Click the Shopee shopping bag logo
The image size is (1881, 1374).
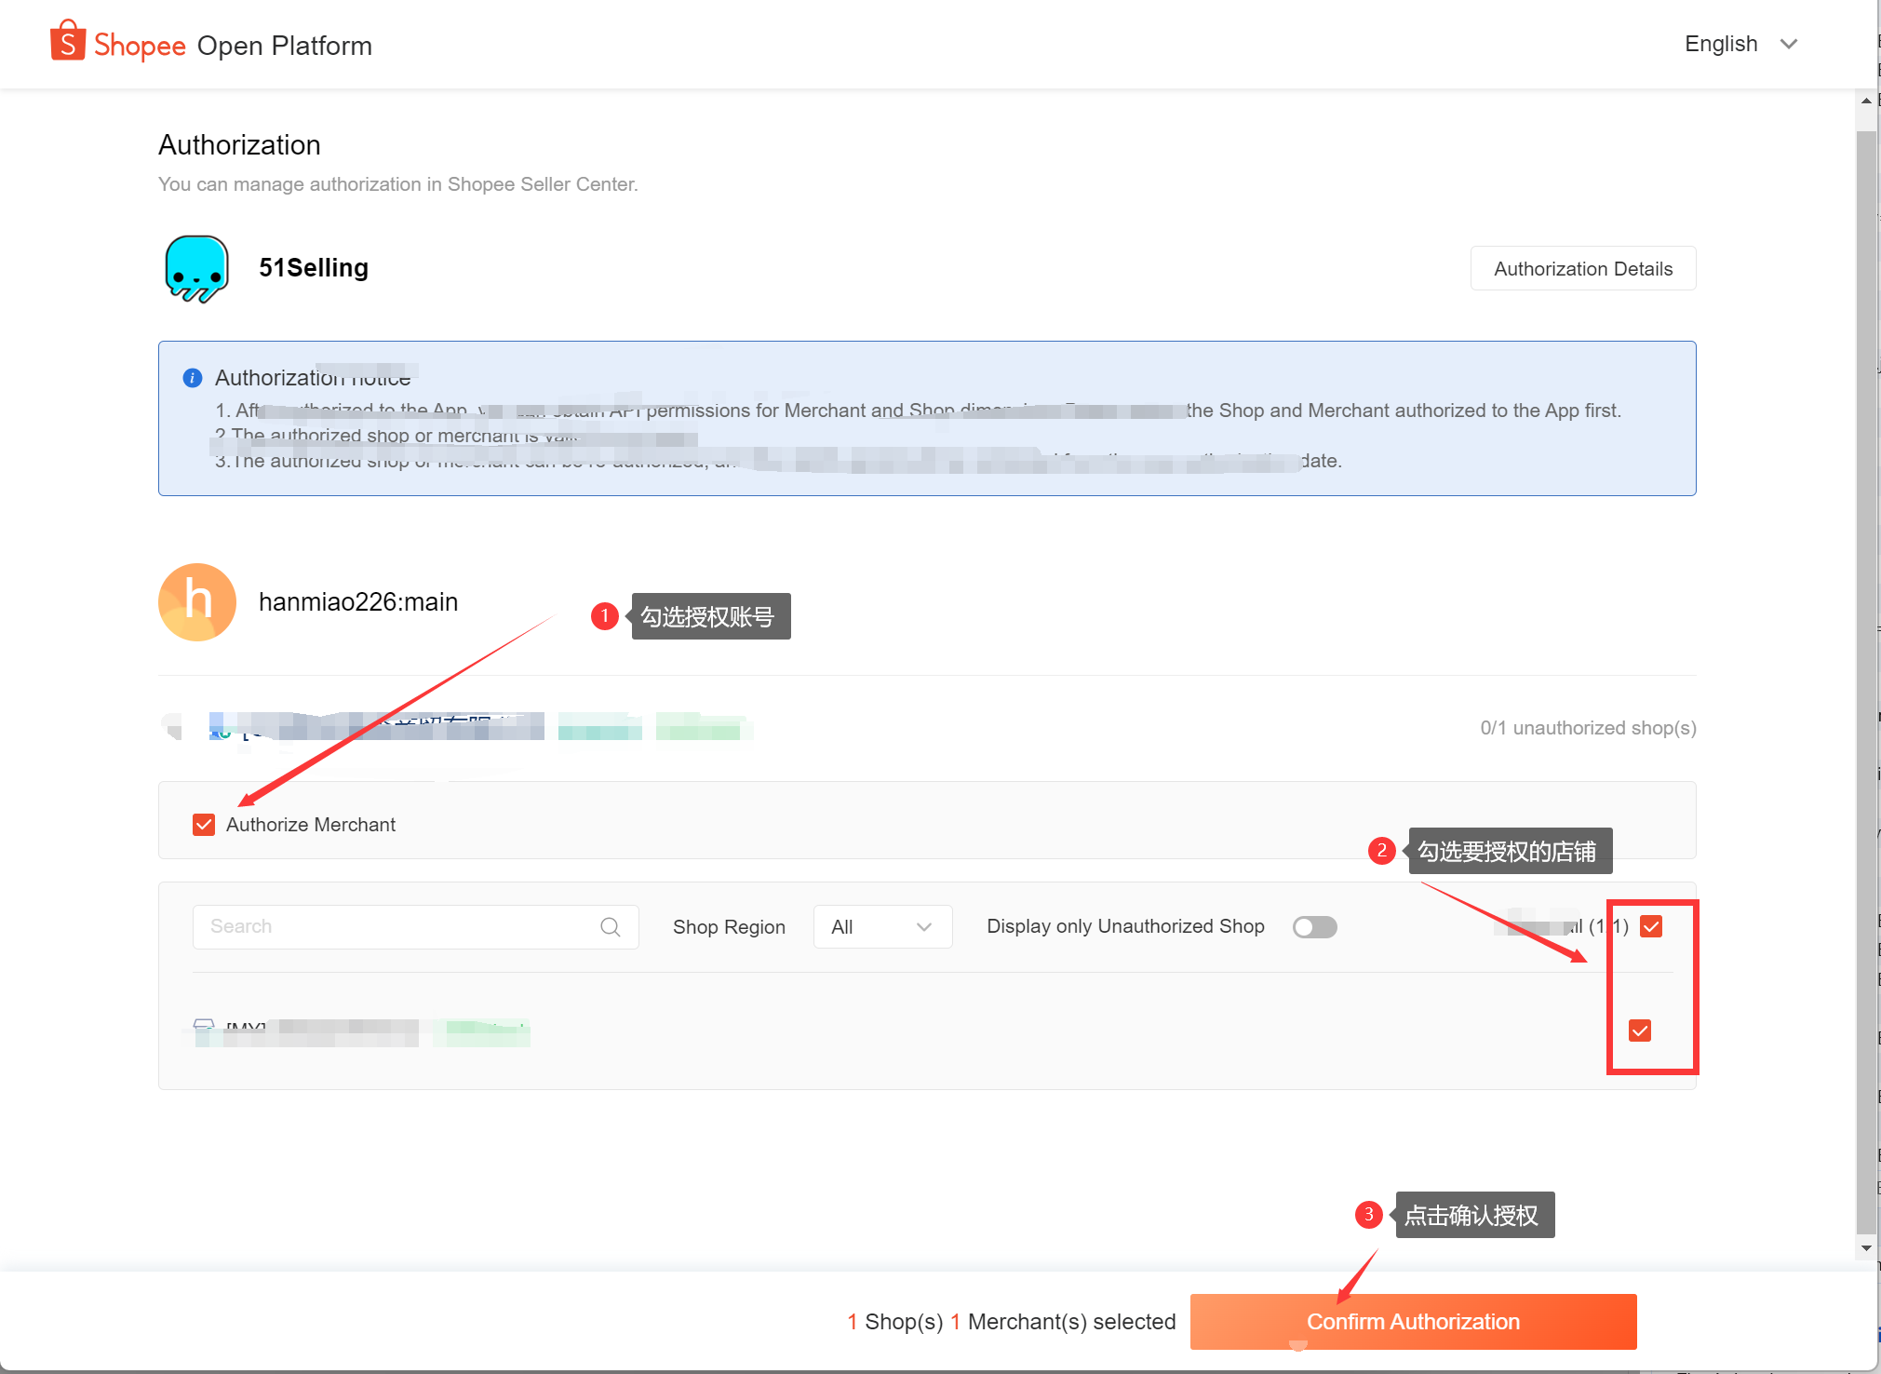(67, 42)
